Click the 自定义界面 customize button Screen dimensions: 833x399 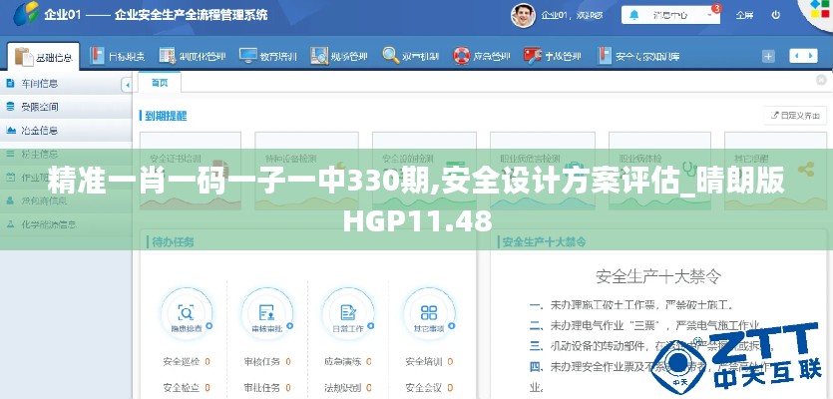795,116
